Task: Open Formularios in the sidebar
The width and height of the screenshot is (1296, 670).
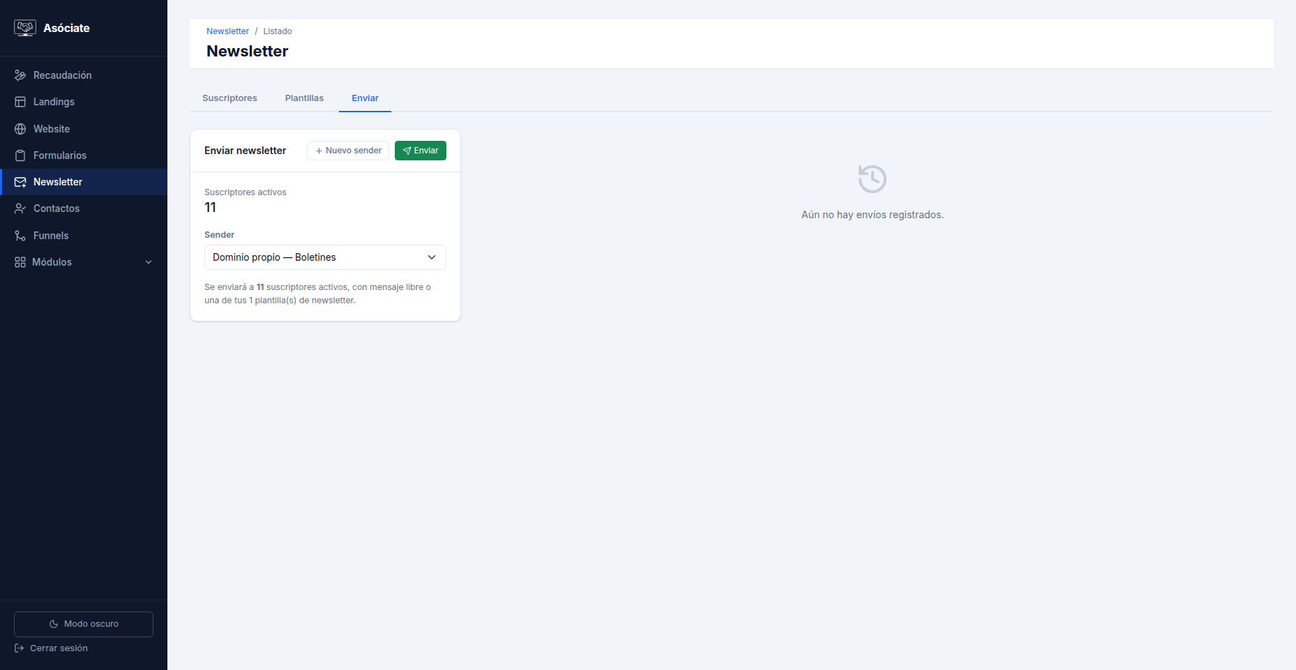Action: point(84,155)
